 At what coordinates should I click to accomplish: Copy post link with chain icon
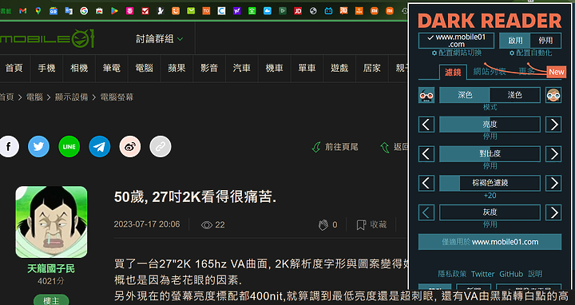pyautogui.click(x=161, y=147)
